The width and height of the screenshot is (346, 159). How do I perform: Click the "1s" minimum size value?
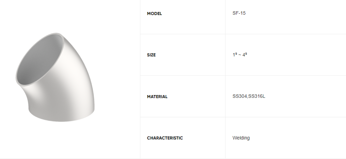tap(234, 55)
